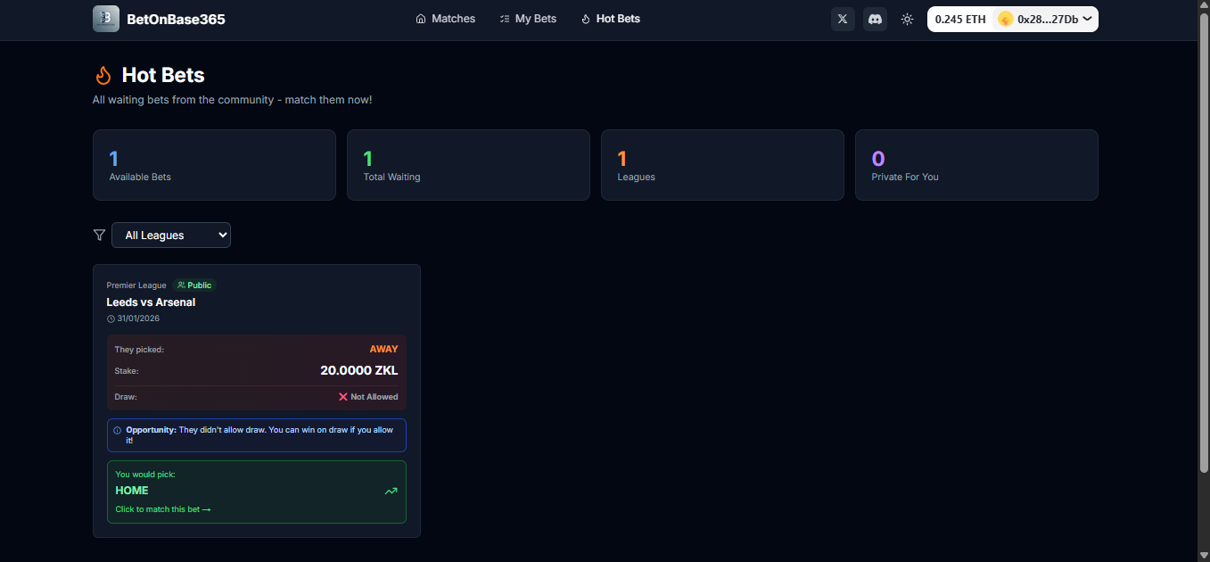Click the BetOnBase365 logo icon
The width and height of the screenshot is (1210, 562).
coord(105,19)
